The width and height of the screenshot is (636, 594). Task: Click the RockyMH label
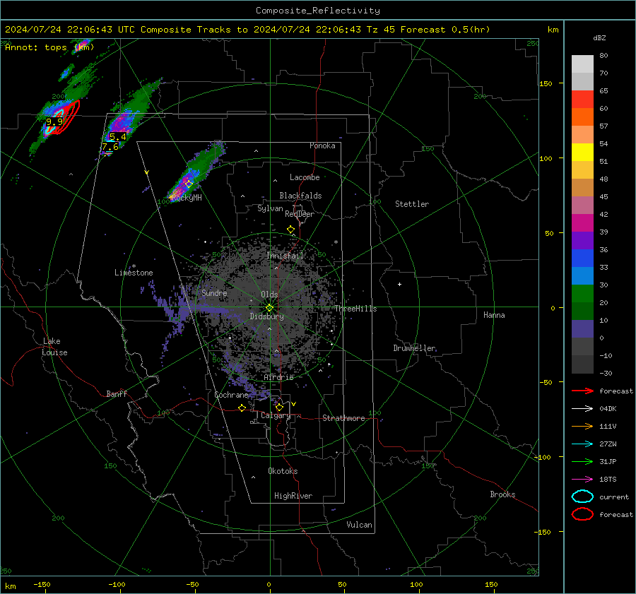pyautogui.click(x=187, y=198)
